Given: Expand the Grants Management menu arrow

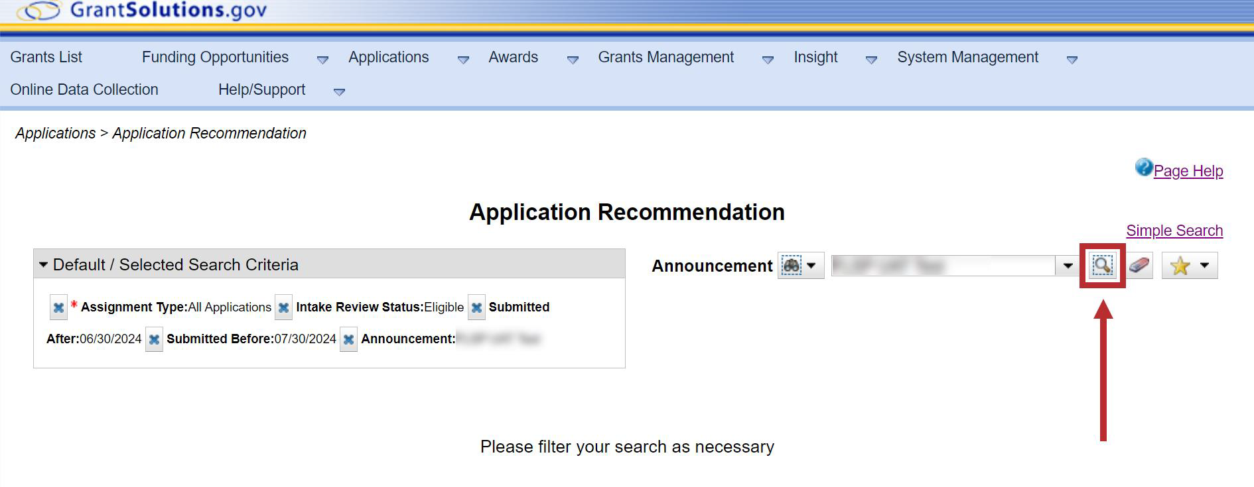Looking at the screenshot, I should tap(768, 60).
